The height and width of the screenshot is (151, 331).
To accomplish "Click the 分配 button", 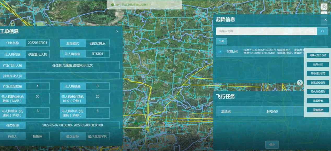I will [x=221, y=41].
